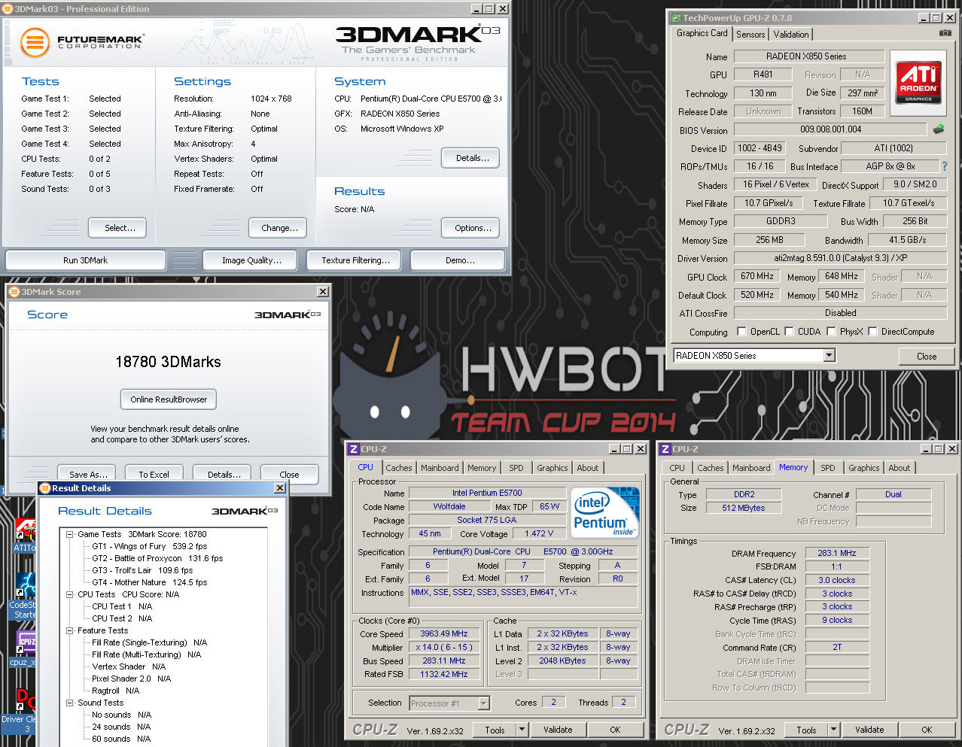Click the CPU-Z CPU window title icon
The height and width of the screenshot is (747, 962).
coord(353,449)
